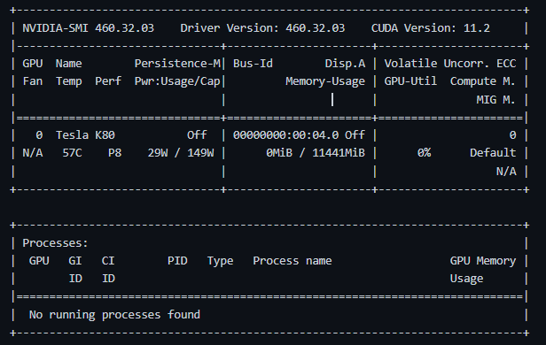Click the Bus-Id value 00000000:00:04.0
The image size is (546, 345).
[285, 134]
